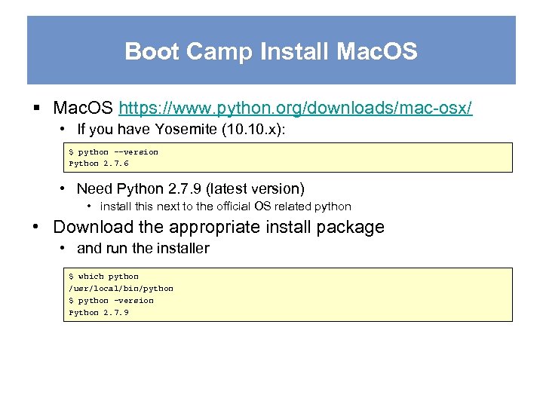Viewport: 543px width, 407px height.
Task: Select the "$ which python" command line
Action: [104, 277]
